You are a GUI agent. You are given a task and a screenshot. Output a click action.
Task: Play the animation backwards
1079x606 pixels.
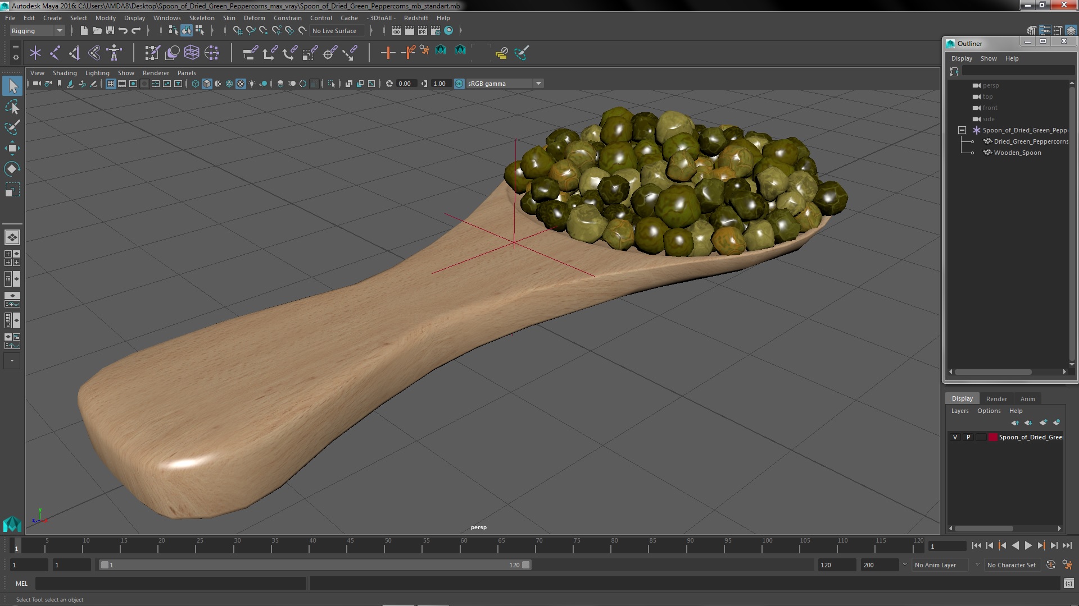coord(1015,545)
